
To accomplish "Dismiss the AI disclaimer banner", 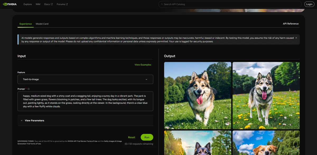I will tap(296, 38).
